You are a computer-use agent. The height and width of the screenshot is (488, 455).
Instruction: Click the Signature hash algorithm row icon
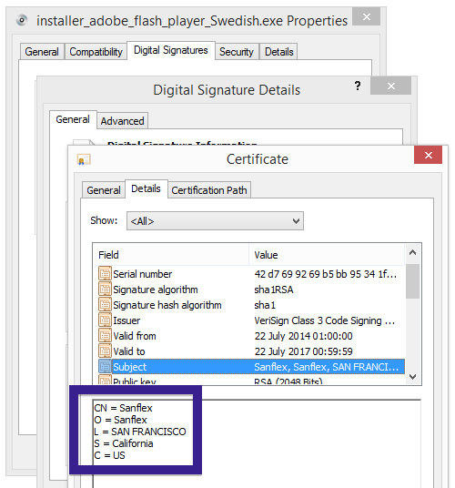point(105,305)
